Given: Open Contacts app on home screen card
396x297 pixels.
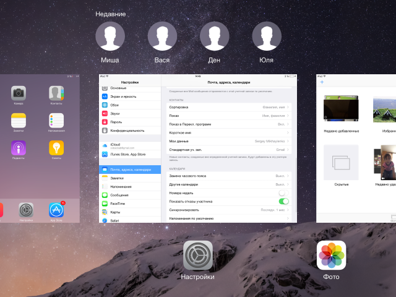Looking at the screenshot, I should point(56,93).
